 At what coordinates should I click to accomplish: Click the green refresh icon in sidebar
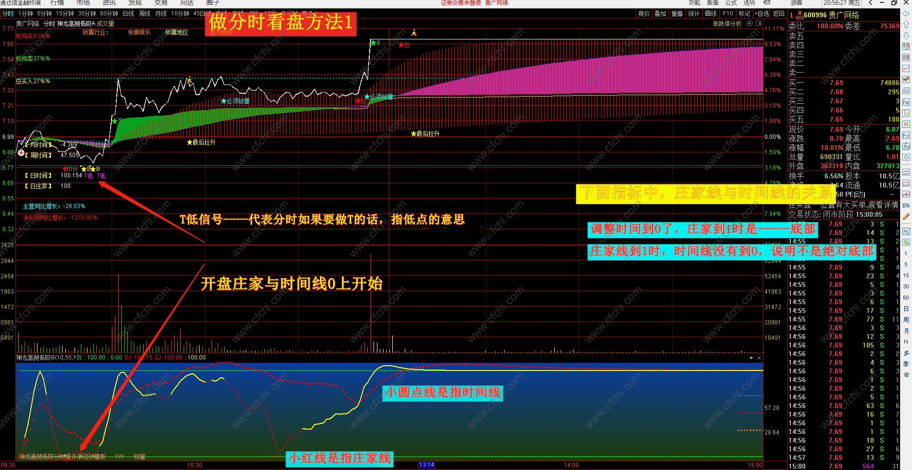(x=906, y=242)
